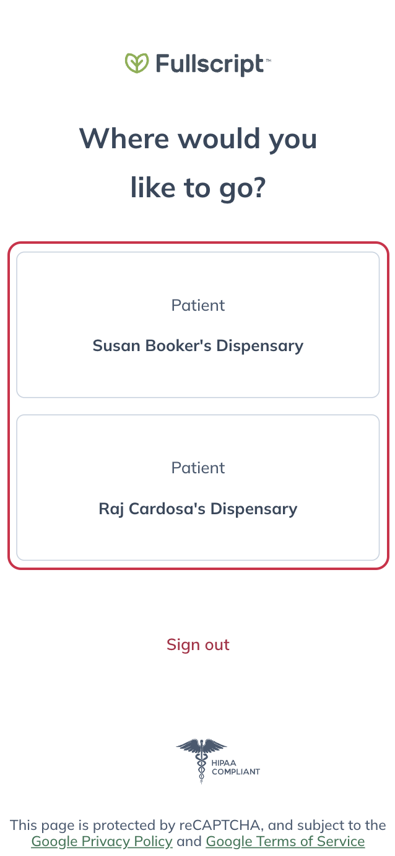Click the word COMPLIANT beside the emblem
Screen dimensions: 395x856
pyautogui.click(x=235, y=772)
